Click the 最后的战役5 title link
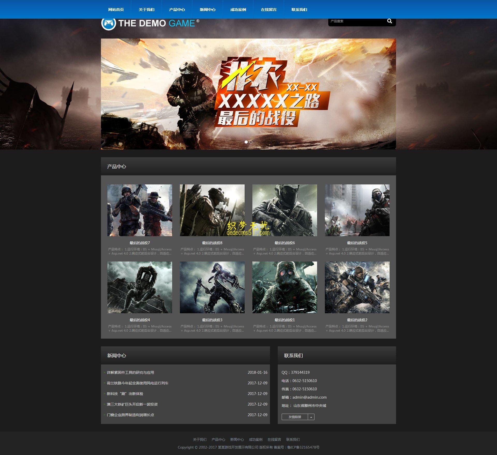 [x=357, y=243]
